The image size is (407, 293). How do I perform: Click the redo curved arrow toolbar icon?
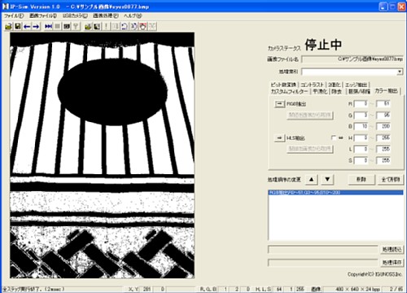click(x=133, y=26)
